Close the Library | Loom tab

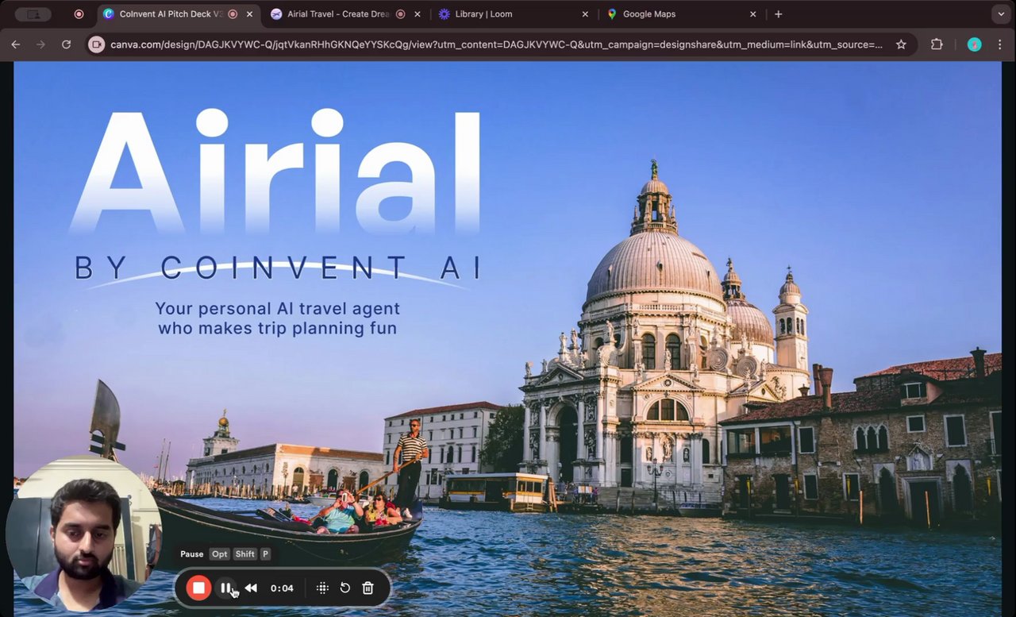[x=585, y=14]
